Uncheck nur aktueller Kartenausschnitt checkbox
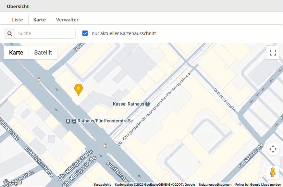The width and height of the screenshot is (283, 187). tap(85, 33)
